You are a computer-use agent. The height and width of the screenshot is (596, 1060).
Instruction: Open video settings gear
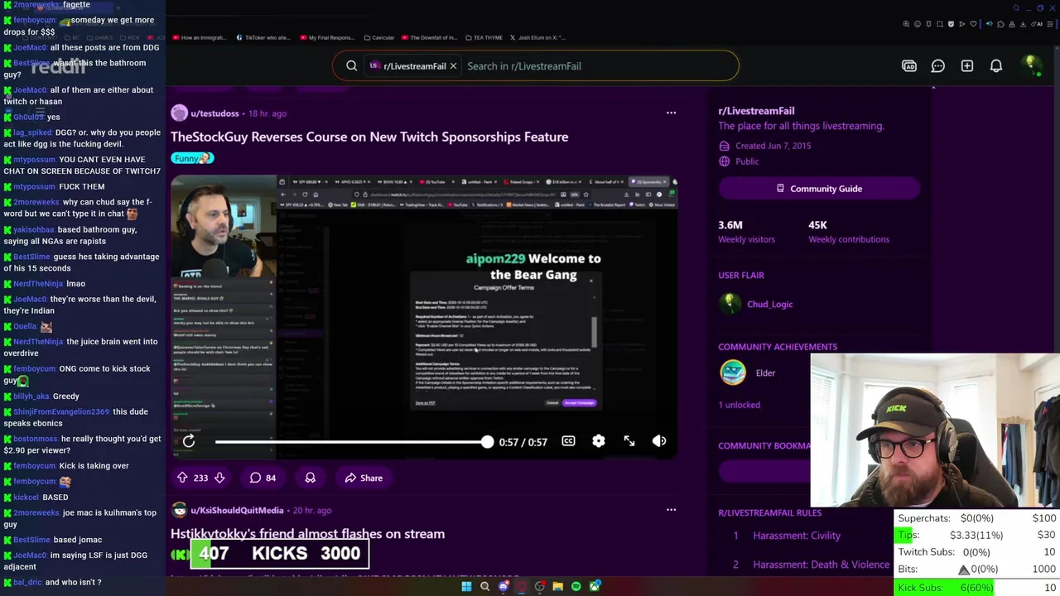click(x=599, y=441)
